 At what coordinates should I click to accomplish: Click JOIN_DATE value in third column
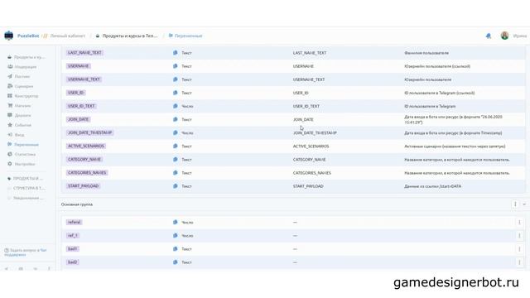click(303, 119)
